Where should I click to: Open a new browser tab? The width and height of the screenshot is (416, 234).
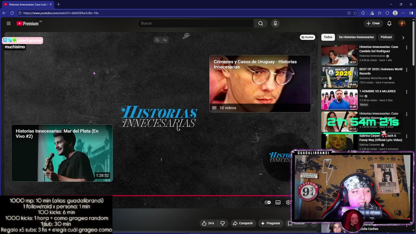coord(58,4)
